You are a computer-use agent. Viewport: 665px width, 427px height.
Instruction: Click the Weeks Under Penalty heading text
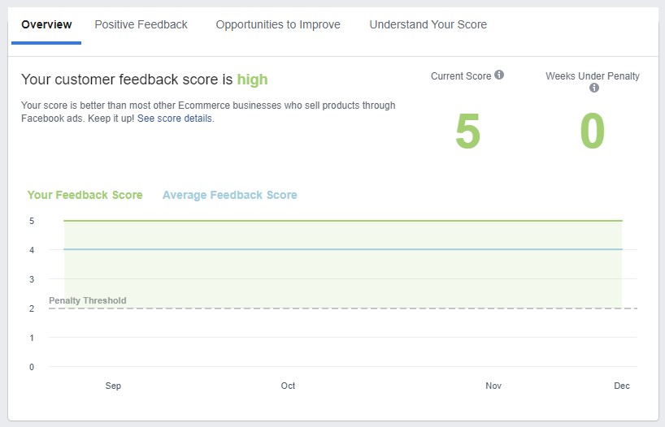coord(592,76)
